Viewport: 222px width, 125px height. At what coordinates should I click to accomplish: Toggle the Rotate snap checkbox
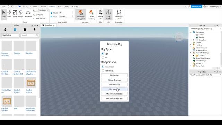click(51, 13)
